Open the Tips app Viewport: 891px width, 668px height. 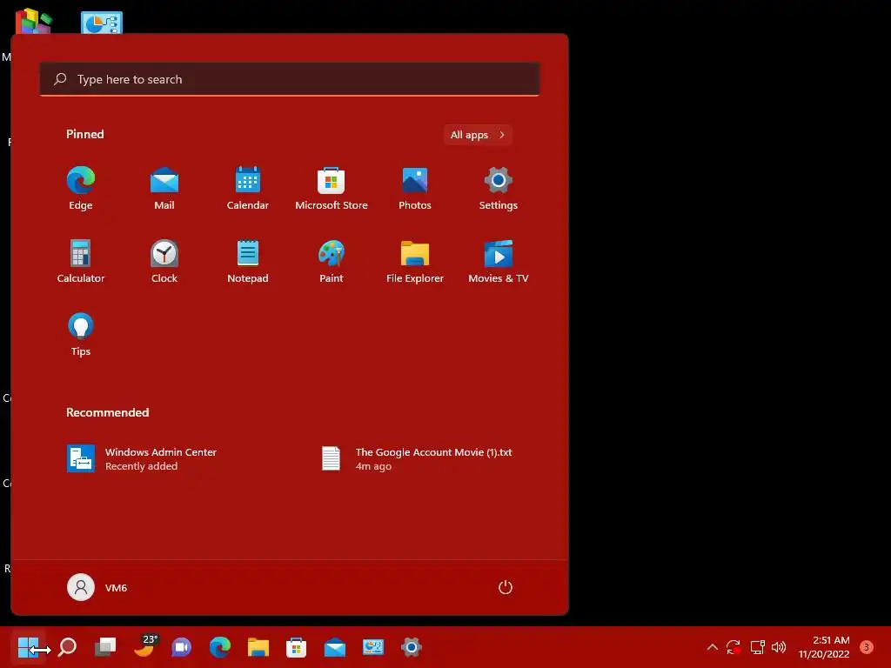tap(81, 335)
